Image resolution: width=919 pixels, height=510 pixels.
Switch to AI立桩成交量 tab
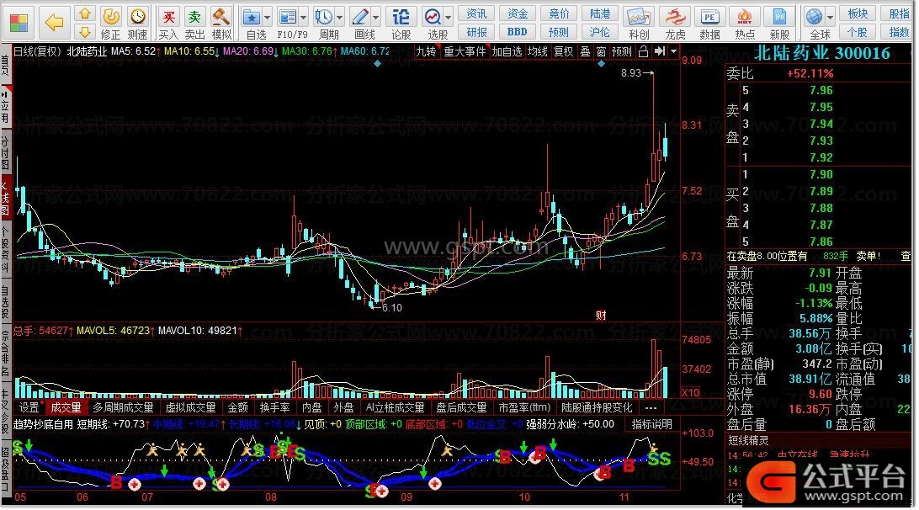(395, 407)
